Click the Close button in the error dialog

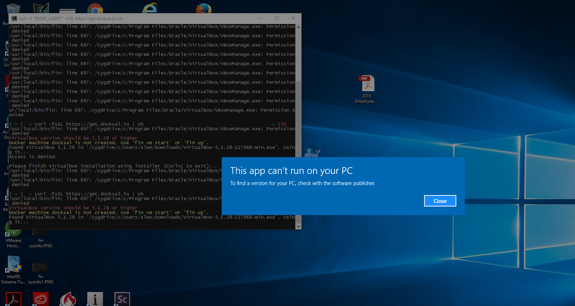pos(440,201)
